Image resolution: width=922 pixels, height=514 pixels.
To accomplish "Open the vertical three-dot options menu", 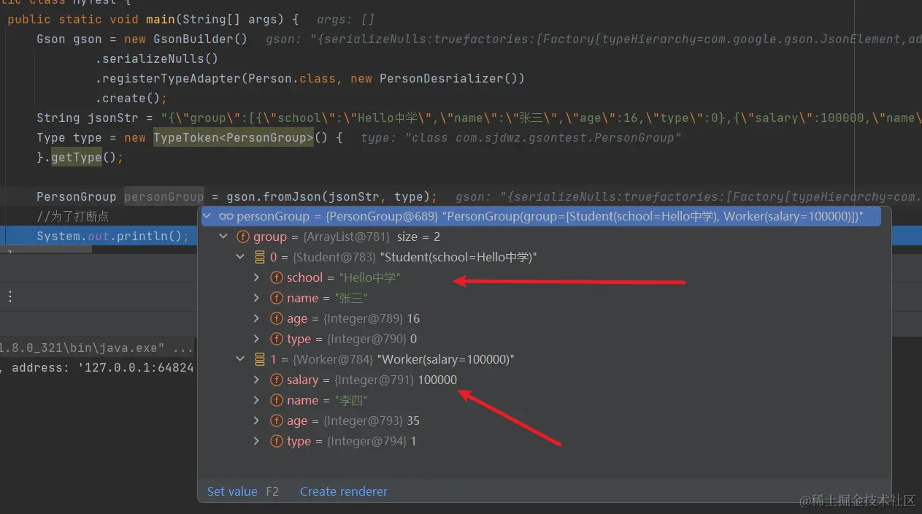I will pyautogui.click(x=10, y=296).
